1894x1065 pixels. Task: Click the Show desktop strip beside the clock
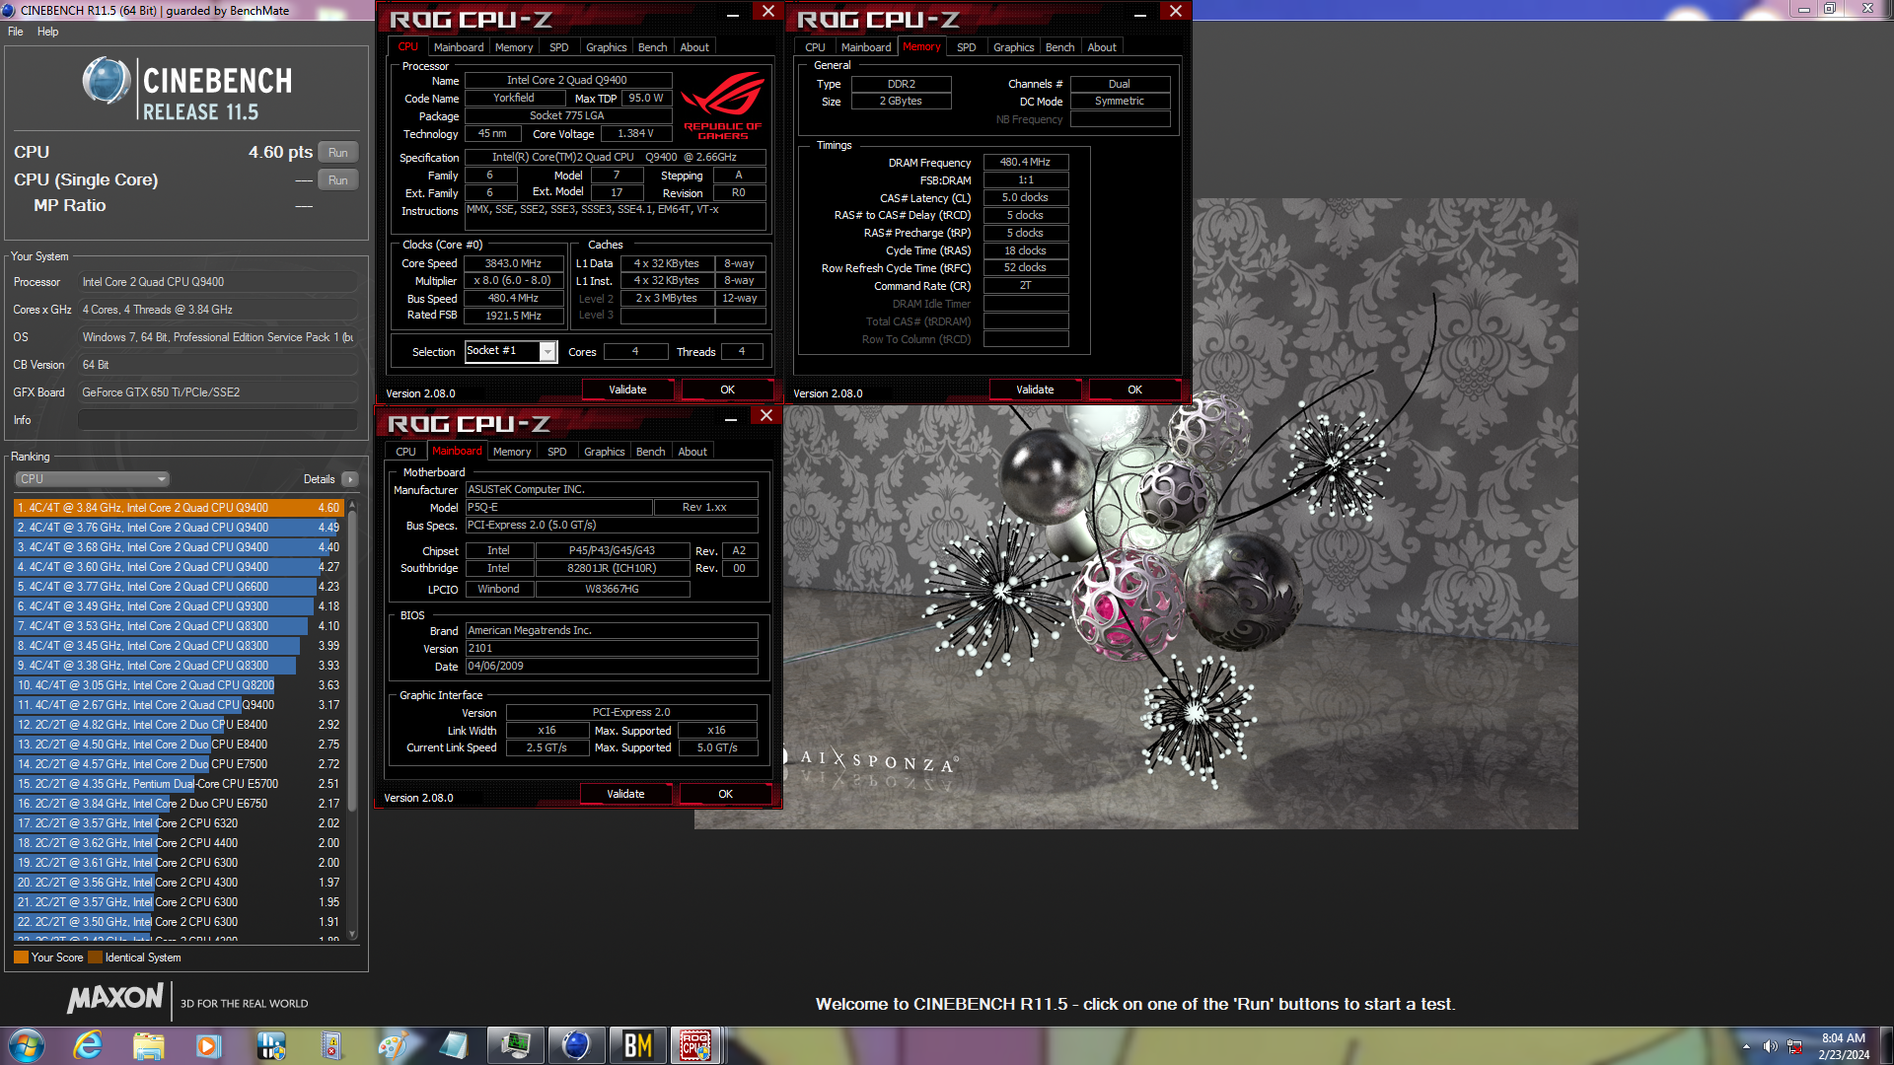(x=1886, y=1045)
